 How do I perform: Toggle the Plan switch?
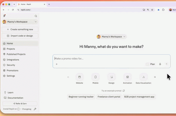tap(147, 64)
